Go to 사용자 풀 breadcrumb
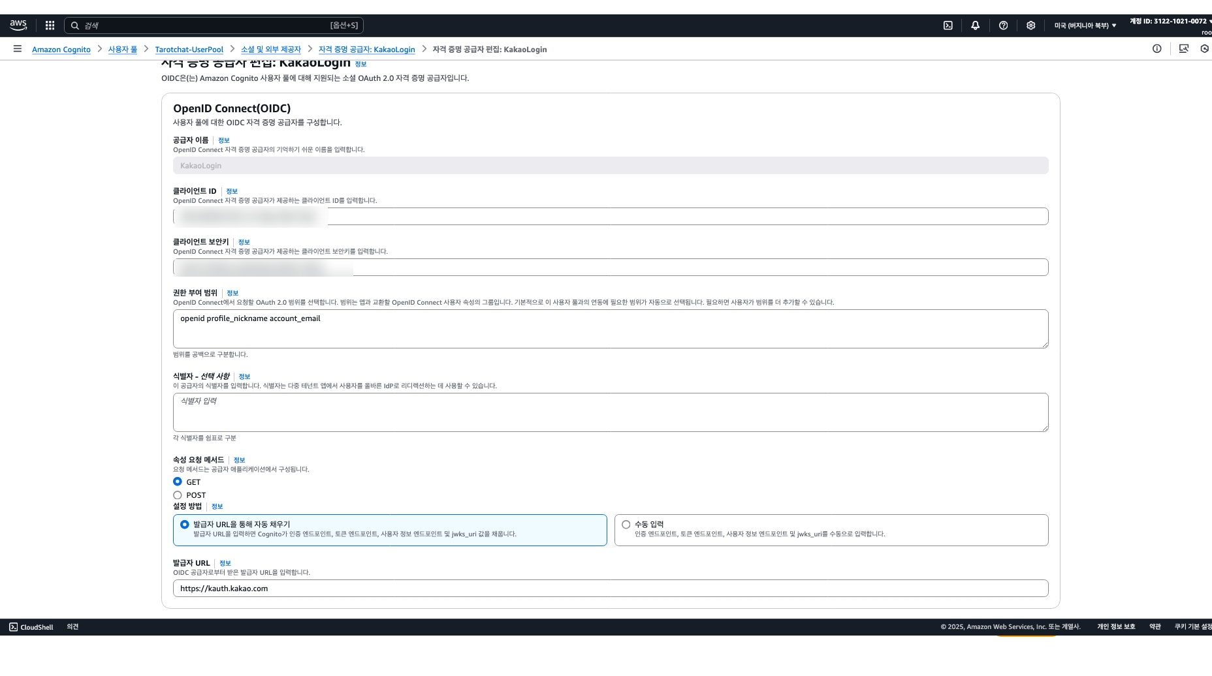This screenshot has width=1212, height=676. (123, 50)
